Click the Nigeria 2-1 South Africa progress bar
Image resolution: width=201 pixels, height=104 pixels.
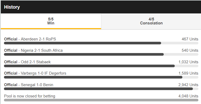(x=101, y=54)
